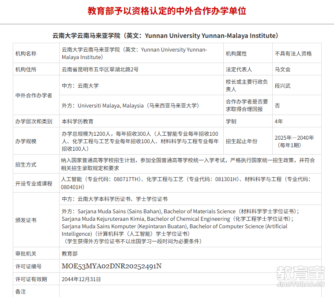Select the 招生起止年份 label cell
The height and width of the screenshot is (297, 334).
click(248, 141)
